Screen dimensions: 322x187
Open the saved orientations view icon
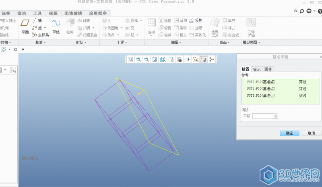click(171, 59)
